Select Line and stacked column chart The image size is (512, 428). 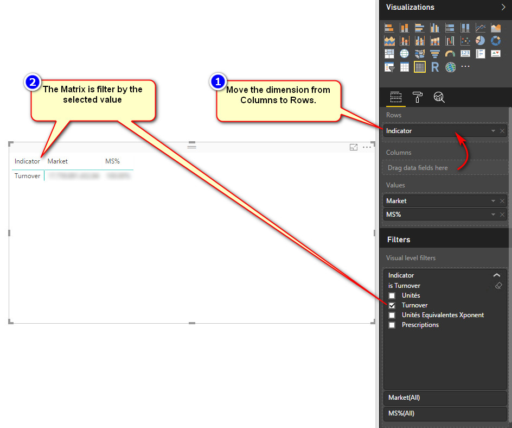pyautogui.click(x=404, y=41)
